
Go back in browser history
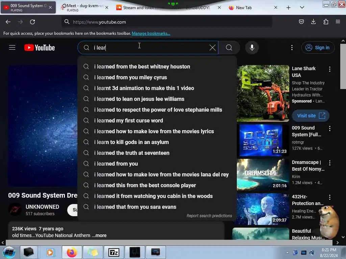[8, 22]
